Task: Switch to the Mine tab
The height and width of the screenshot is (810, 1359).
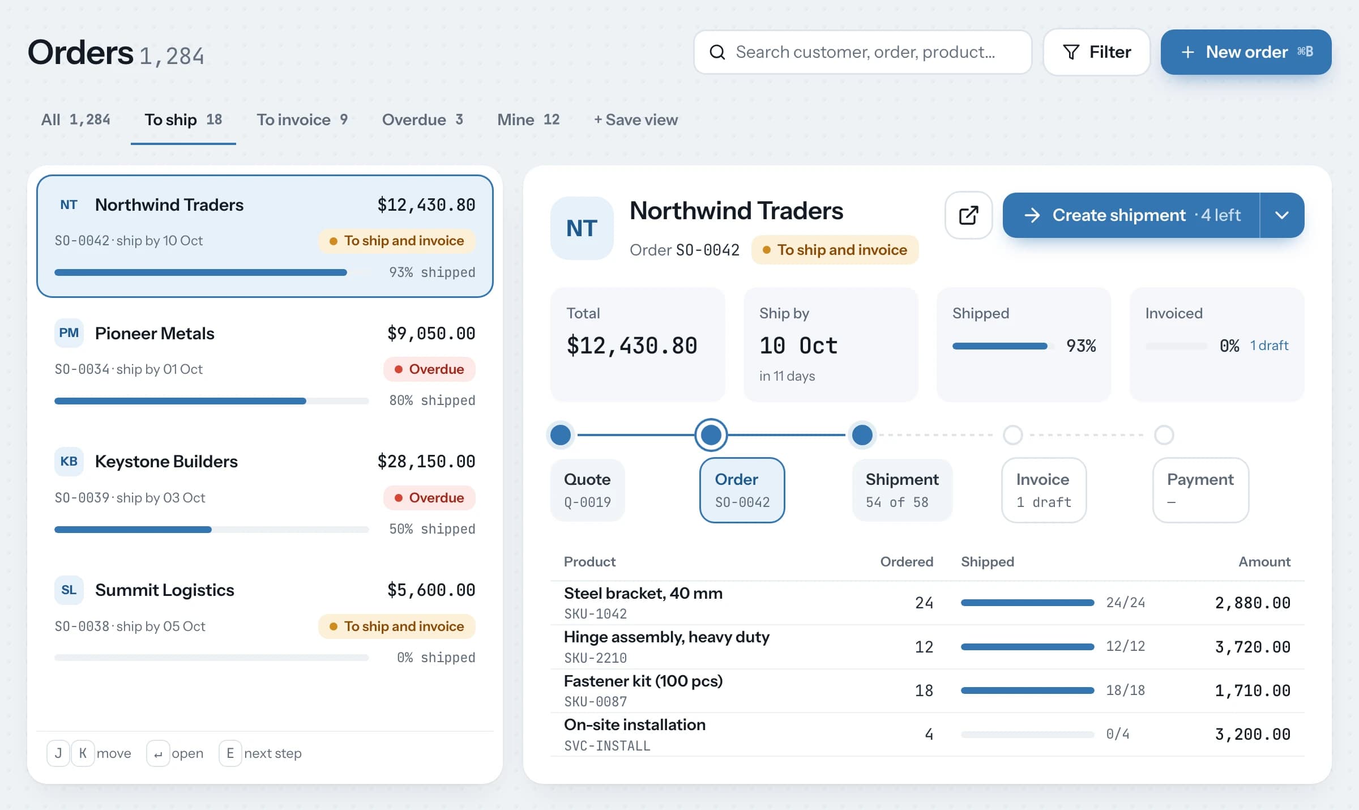Action: [528, 120]
